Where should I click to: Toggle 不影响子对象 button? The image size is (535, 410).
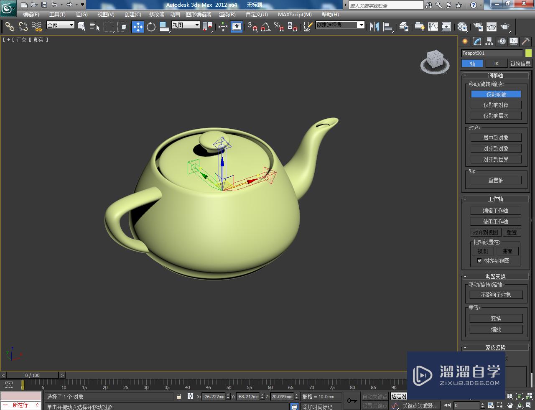pos(496,295)
